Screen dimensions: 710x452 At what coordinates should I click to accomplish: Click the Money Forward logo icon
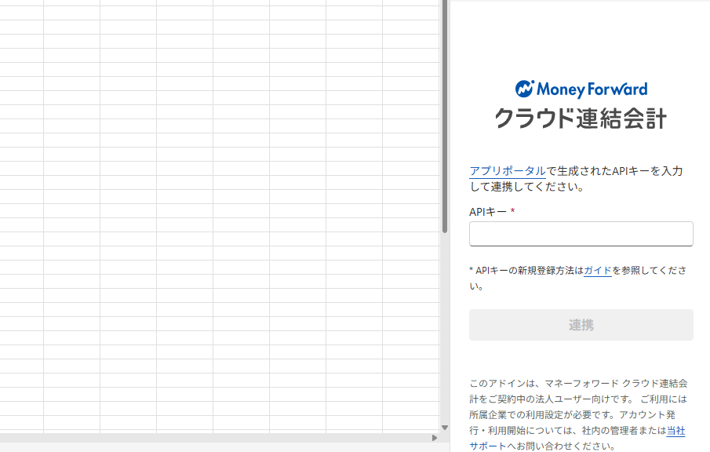tap(524, 89)
